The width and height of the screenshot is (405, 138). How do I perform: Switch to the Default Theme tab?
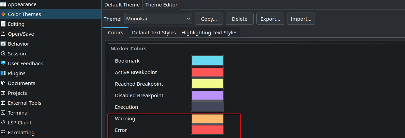[x=122, y=5]
